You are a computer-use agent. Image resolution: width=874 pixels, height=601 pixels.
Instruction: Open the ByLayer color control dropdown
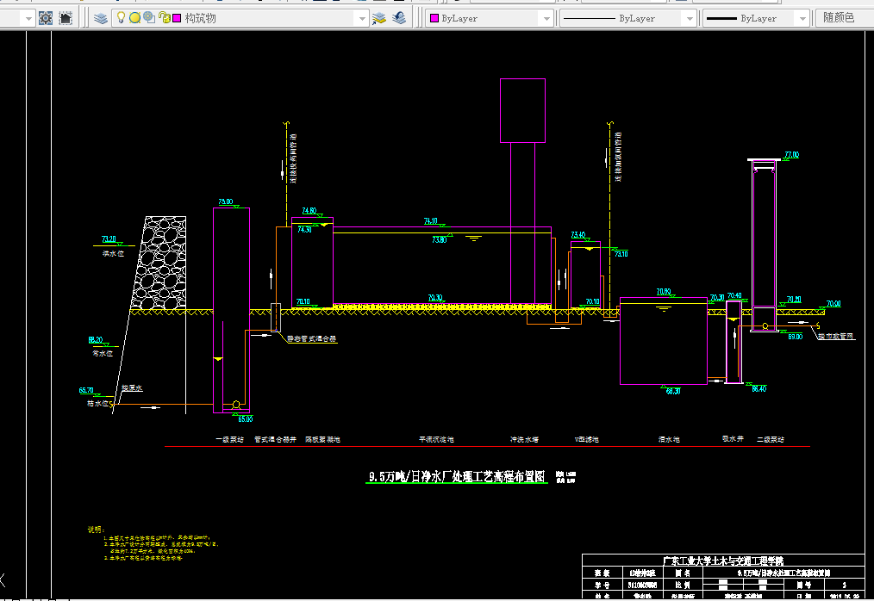click(x=546, y=19)
